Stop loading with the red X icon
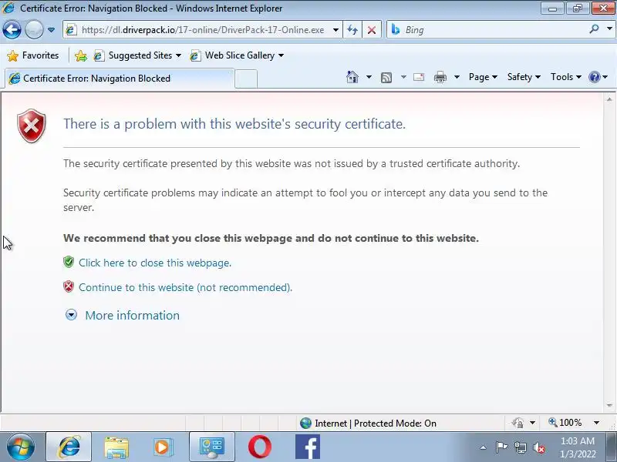The image size is (617, 462). pos(372,30)
